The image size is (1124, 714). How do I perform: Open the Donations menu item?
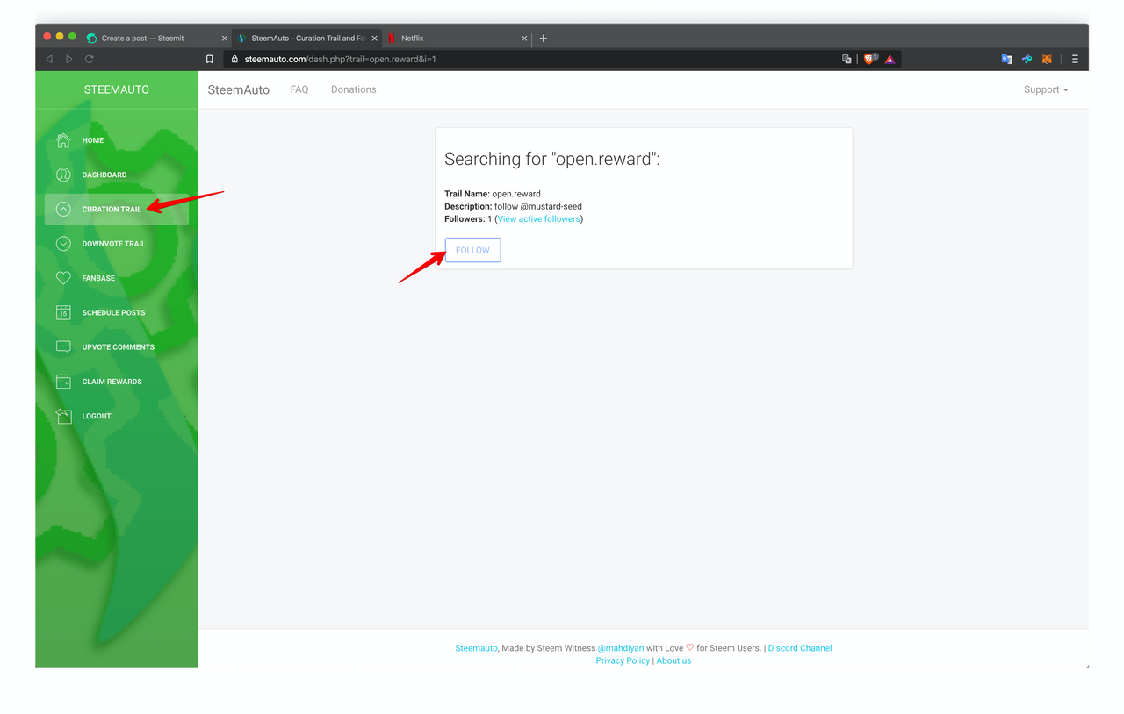[x=354, y=89]
